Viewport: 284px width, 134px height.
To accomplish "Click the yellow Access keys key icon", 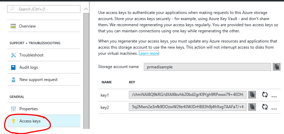I will (13, 121).
